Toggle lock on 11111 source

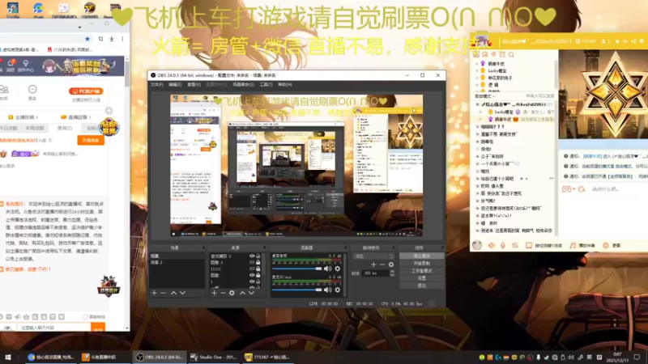point(258,269)
